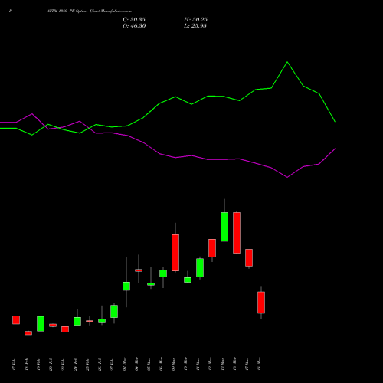Click the red candlestick above 18 Mar
This screenshot has height=383, width=383.
[x=261, y=303]
